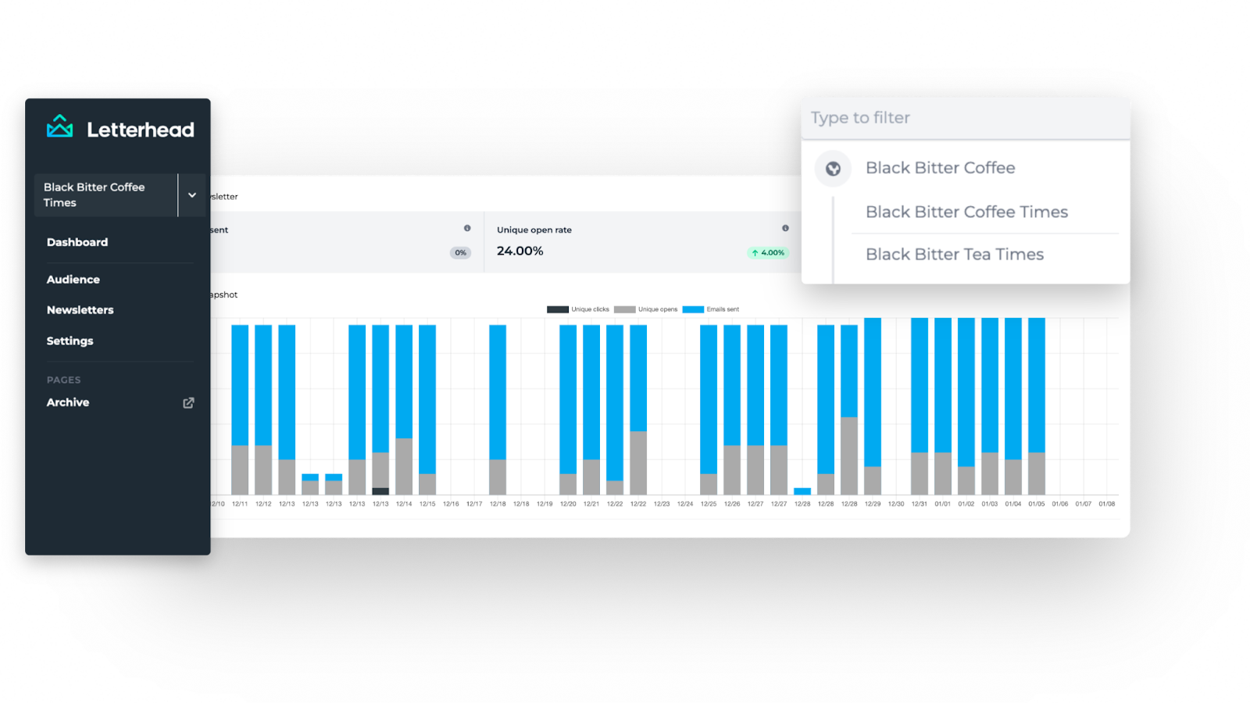
Task: Open Settings in the sidebar
Action: [x=70, y=341]
